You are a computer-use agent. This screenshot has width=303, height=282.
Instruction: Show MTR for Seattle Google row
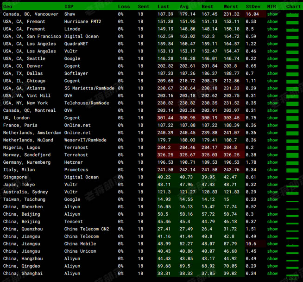[x=272, y=58]
